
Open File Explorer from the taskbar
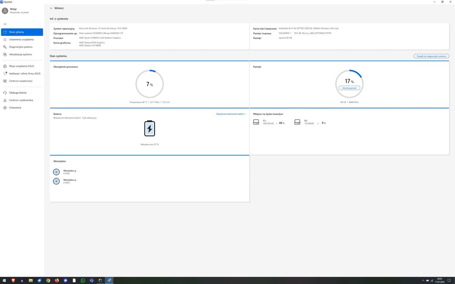pos(30,280)
